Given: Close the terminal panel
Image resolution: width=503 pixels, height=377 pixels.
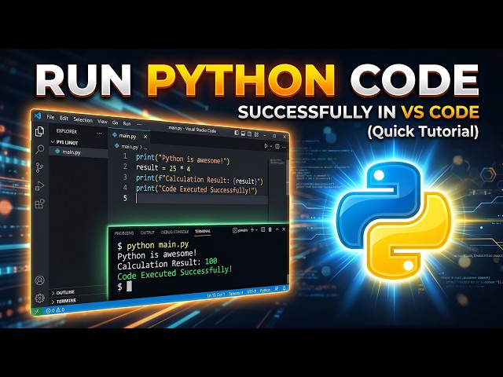Looking at the screenshot, I should click(x=284, y=229).
